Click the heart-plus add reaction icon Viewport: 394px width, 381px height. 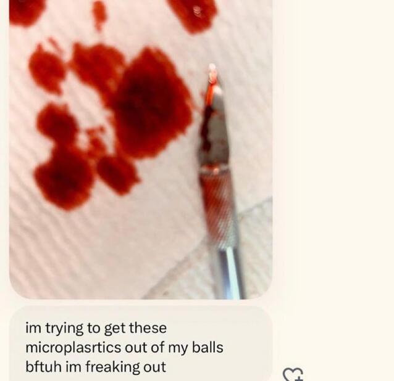click(x=294, y=374)
